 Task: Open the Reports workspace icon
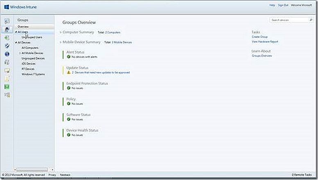7,87
